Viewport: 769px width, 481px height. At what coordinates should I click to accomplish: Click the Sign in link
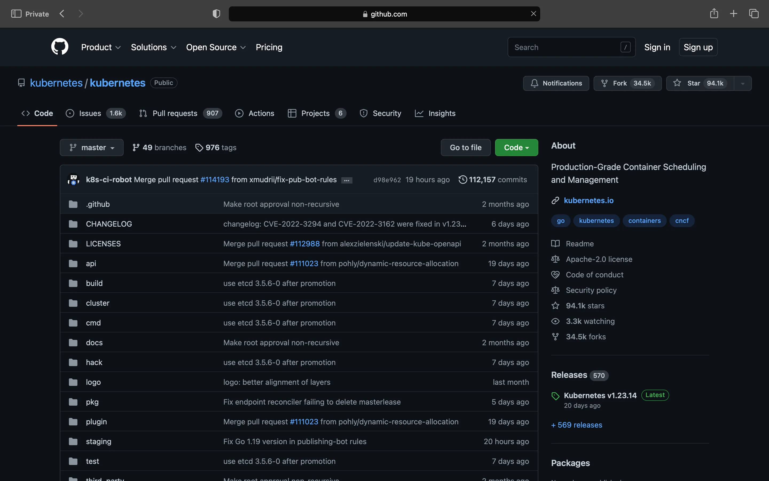657,47
